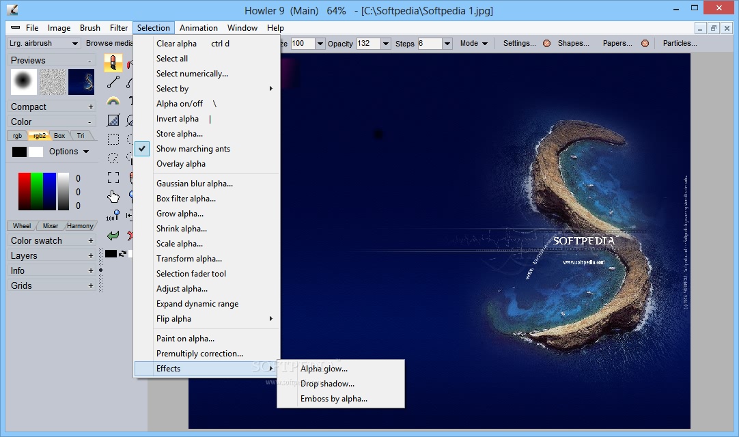Click the black primary swatch below the tools
The height and width of the screenshot is (437, 739).
click(x=111, y=253)
